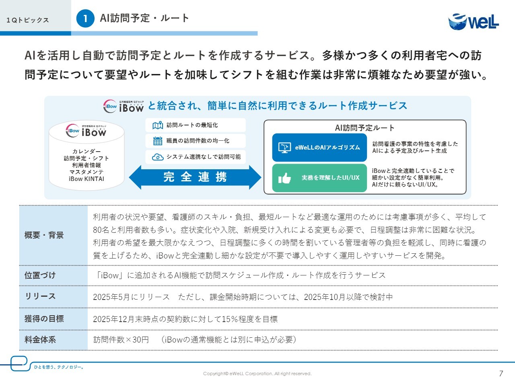
Task: Click the cell starting 「iBow」に追加されるAI機能
Action: pyautogui.click(x=293, y=276)
